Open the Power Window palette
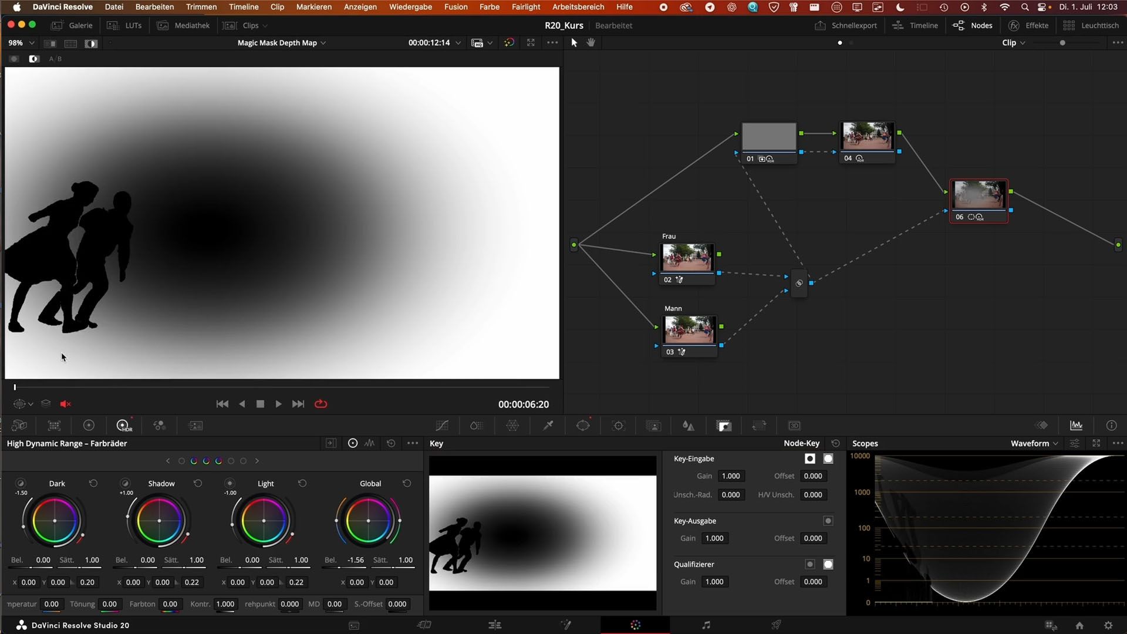The image size is (1127, 634). tap(583, 426)
